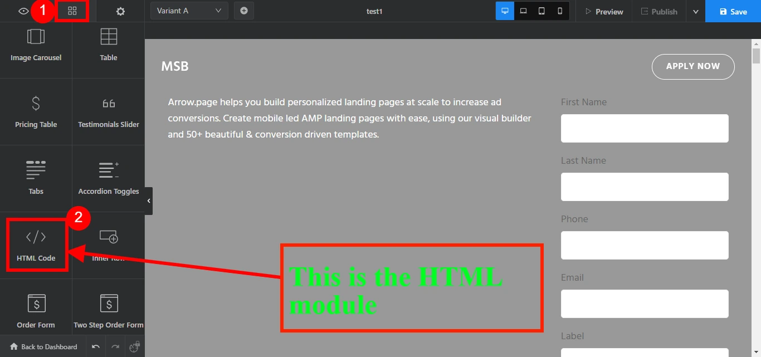Go Back to Dashboard

tap(43, 346)
